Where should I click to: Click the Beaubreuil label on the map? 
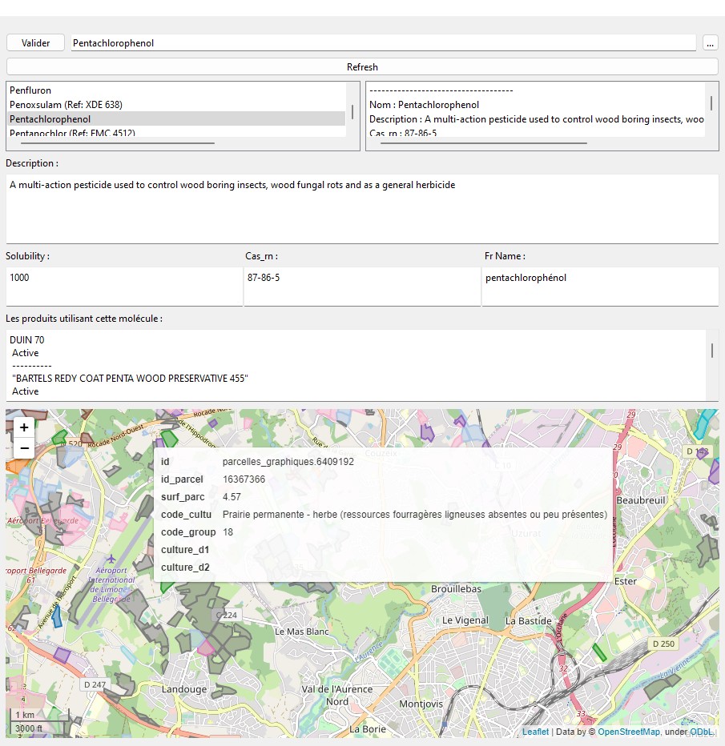coord(641,500)
